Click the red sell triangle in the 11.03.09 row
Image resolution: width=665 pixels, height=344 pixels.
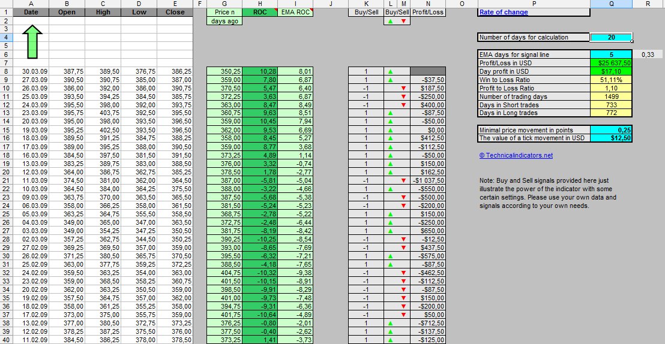[403, 180]
